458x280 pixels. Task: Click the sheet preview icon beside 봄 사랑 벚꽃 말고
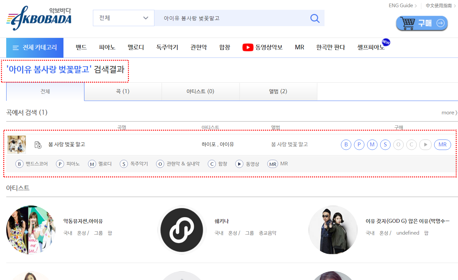coord(38,144)
